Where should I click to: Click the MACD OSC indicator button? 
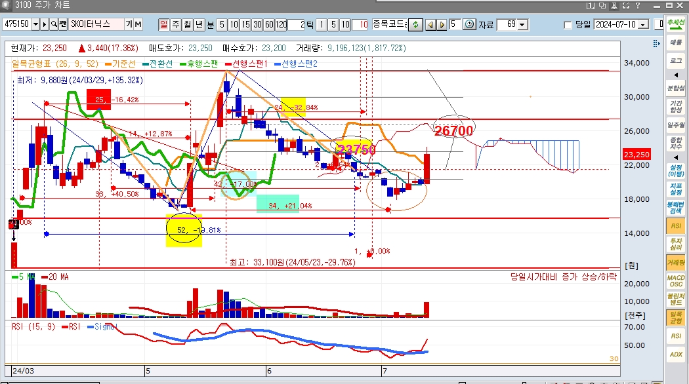pos(676,281)
